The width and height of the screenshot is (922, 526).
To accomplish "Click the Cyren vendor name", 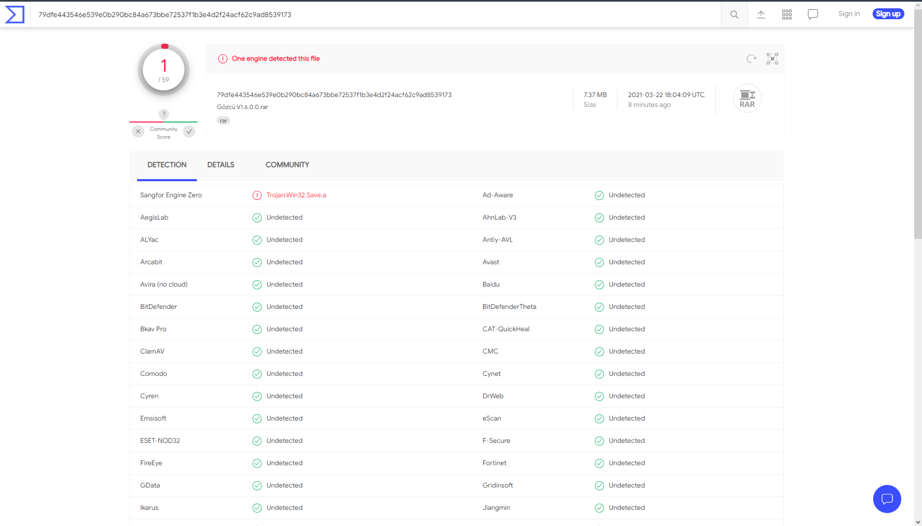I will click(149, 396).
